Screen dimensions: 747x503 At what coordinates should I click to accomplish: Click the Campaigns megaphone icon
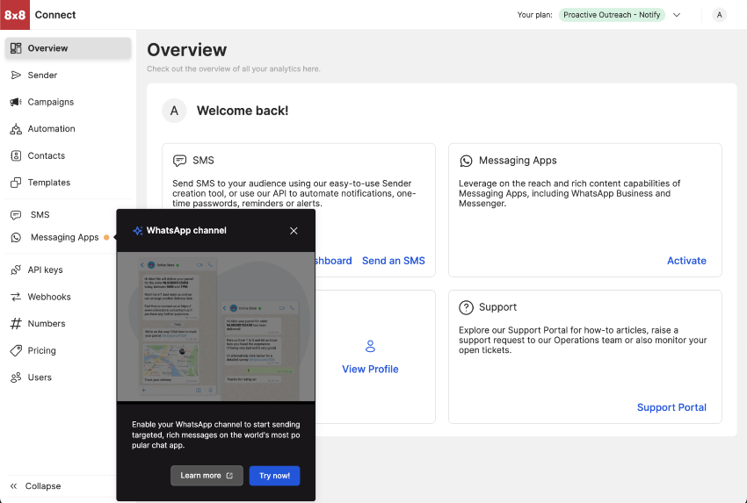tap(16, 102)
